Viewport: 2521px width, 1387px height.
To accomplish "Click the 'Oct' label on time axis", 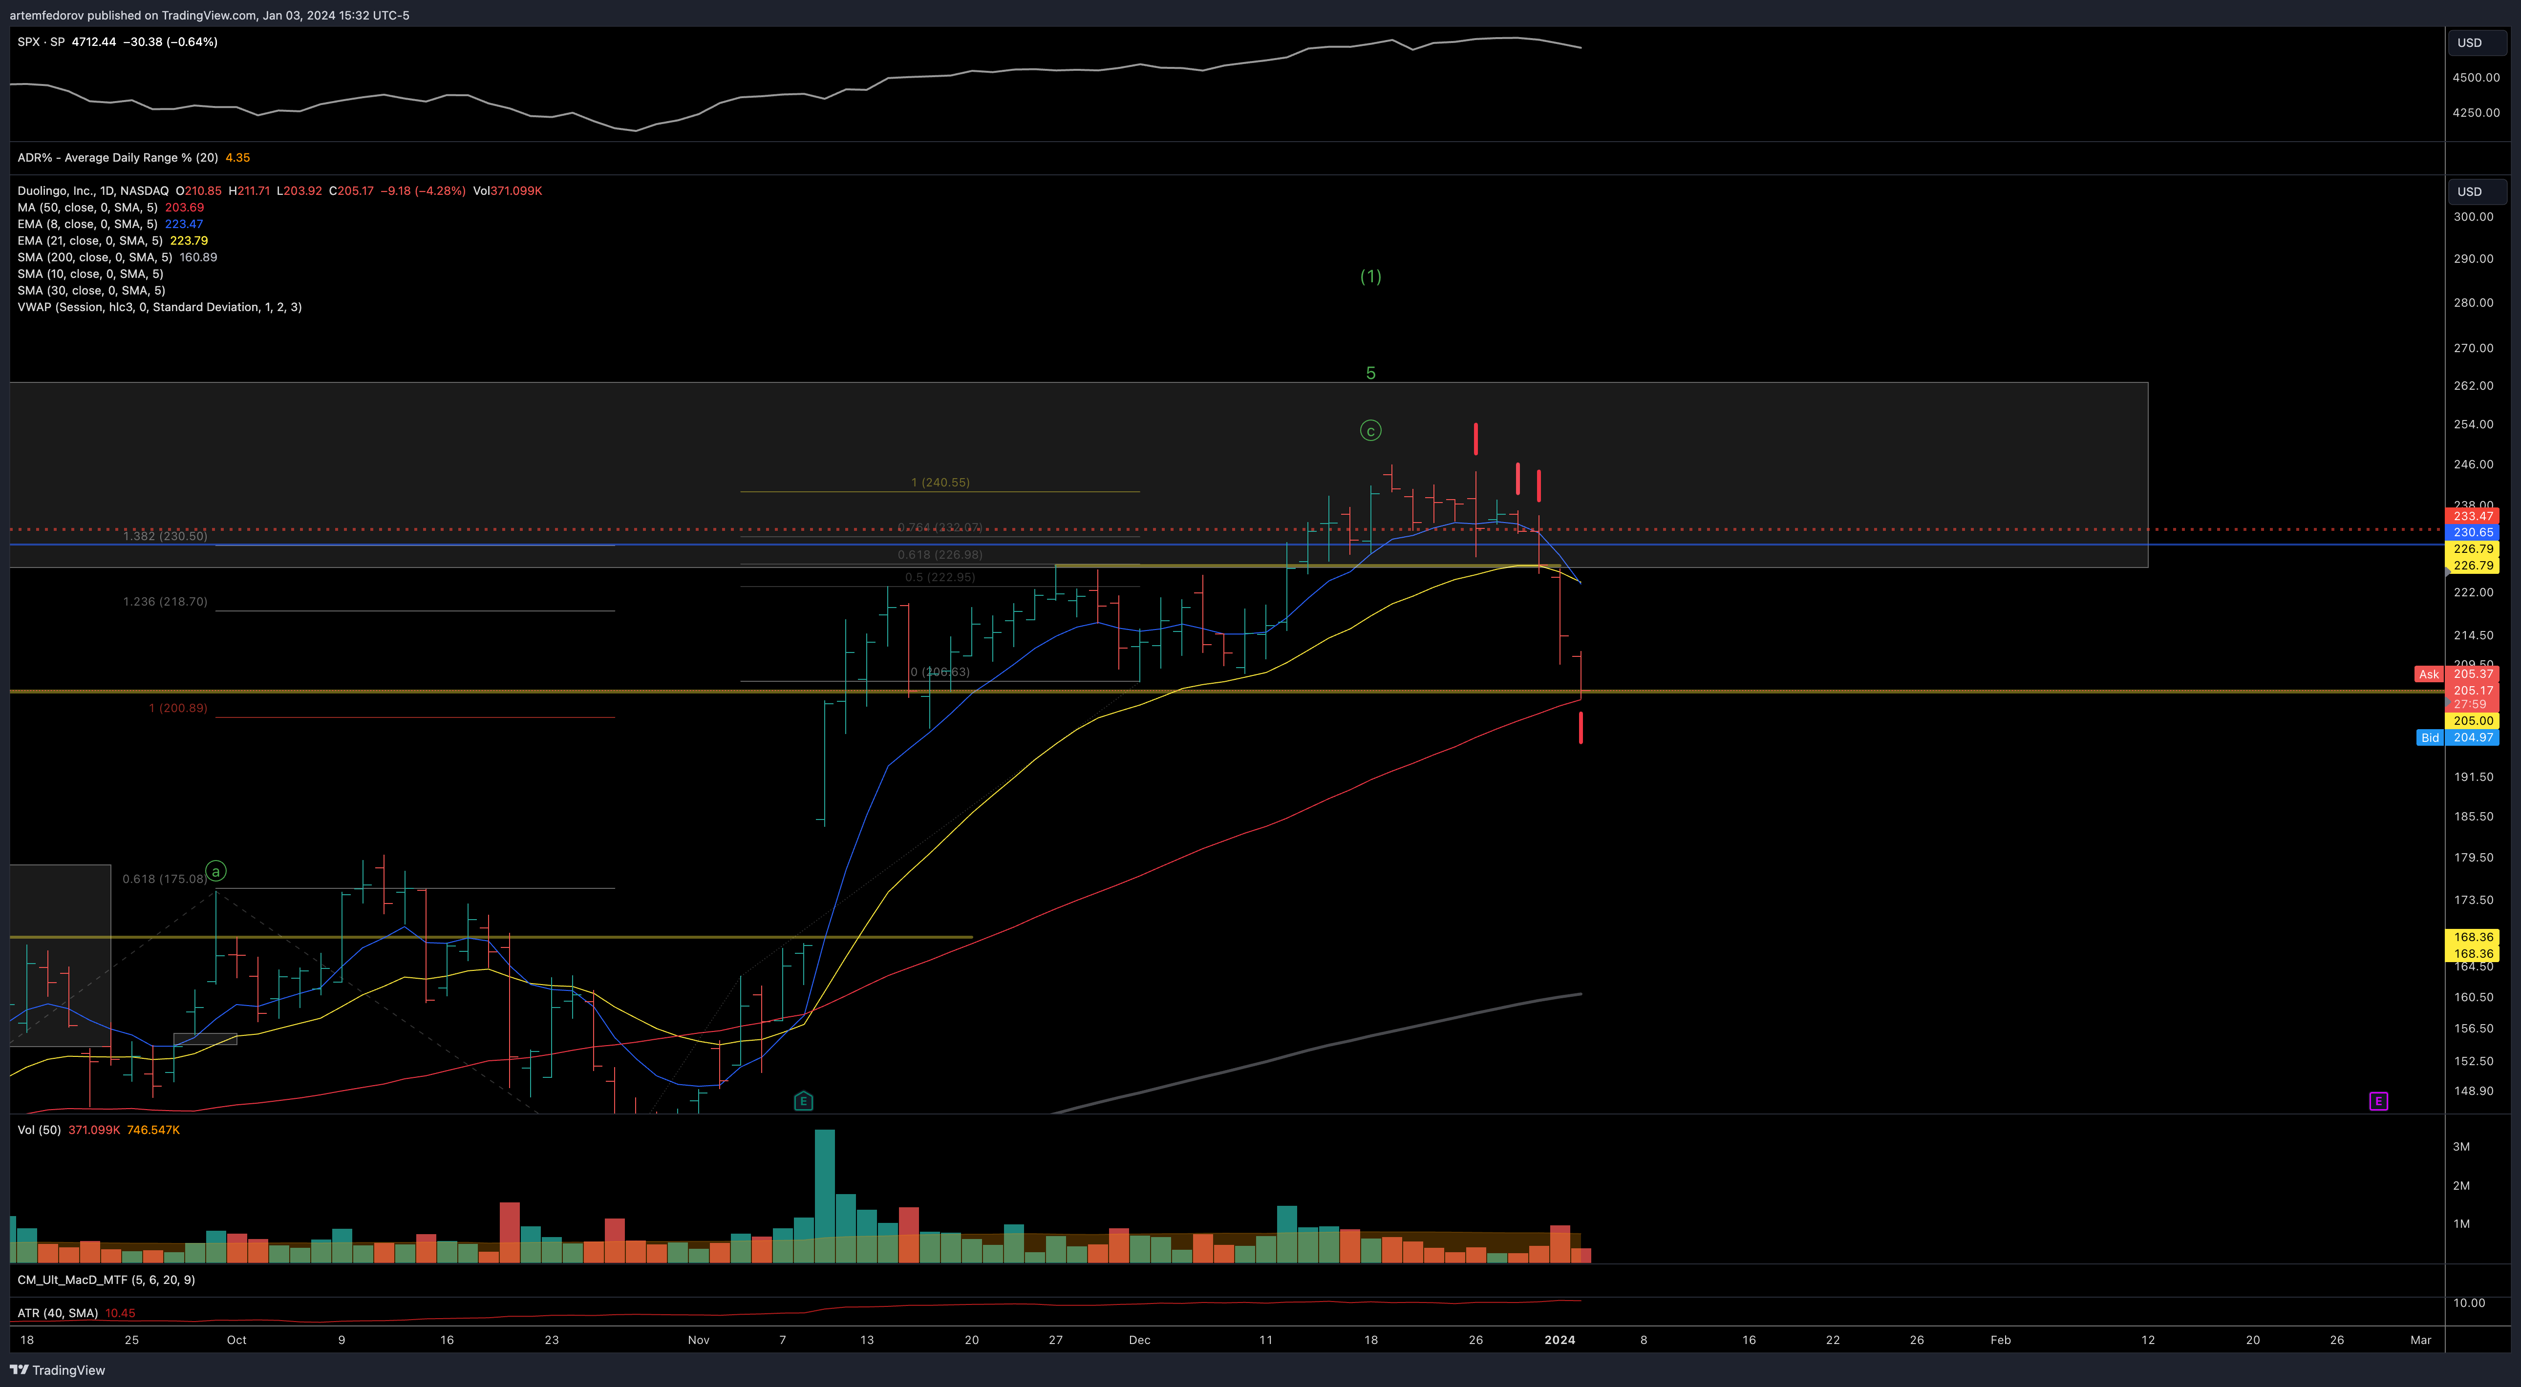I will (x=237, y=1340).
